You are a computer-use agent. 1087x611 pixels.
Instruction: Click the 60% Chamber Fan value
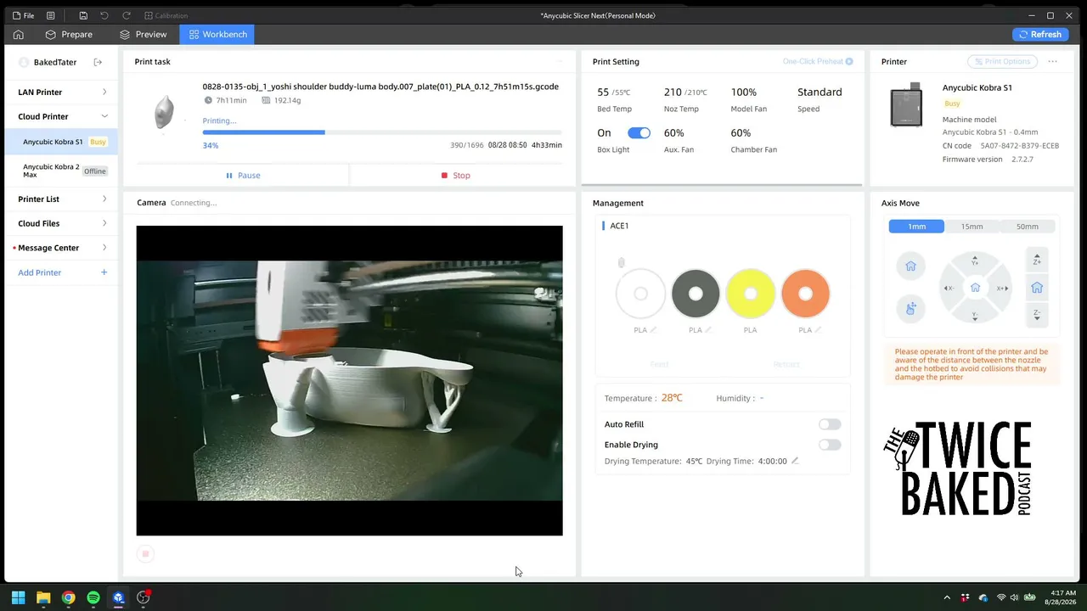[741, 132]
